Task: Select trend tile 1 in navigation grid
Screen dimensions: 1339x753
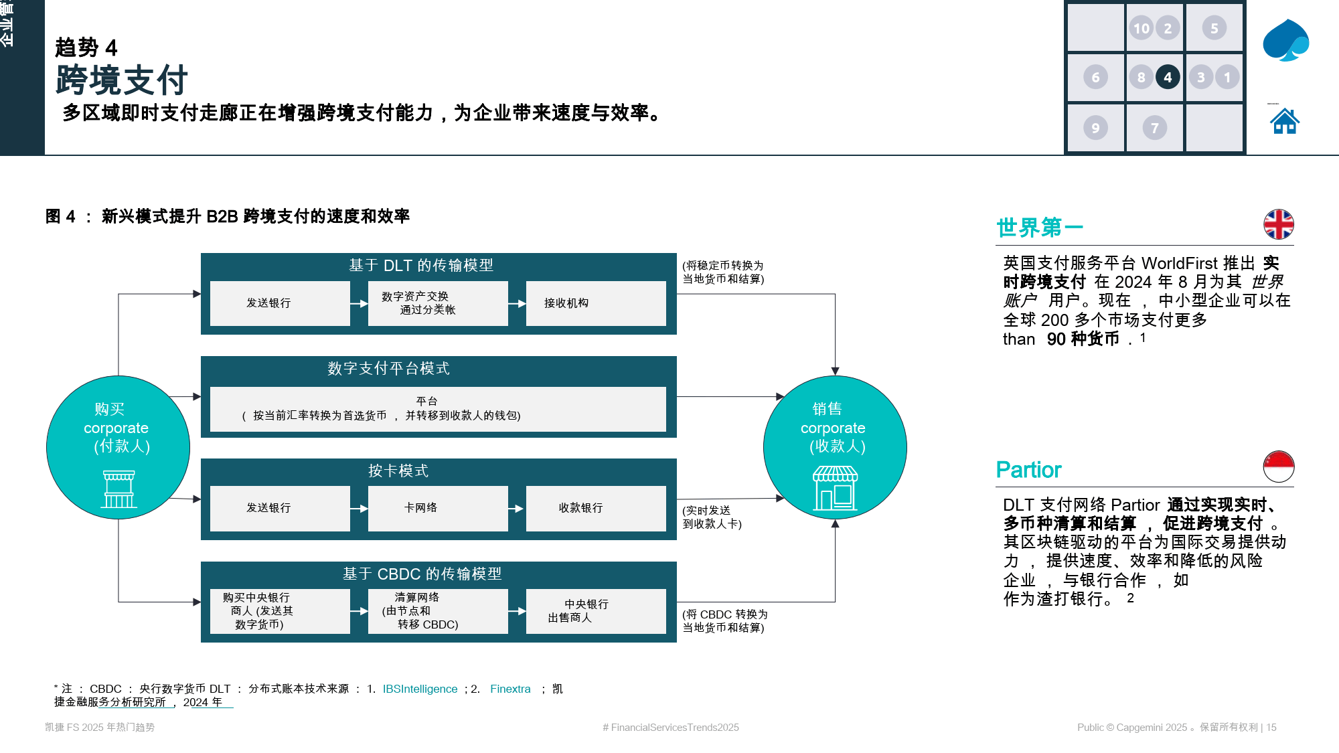Action: click(1227, 78)
